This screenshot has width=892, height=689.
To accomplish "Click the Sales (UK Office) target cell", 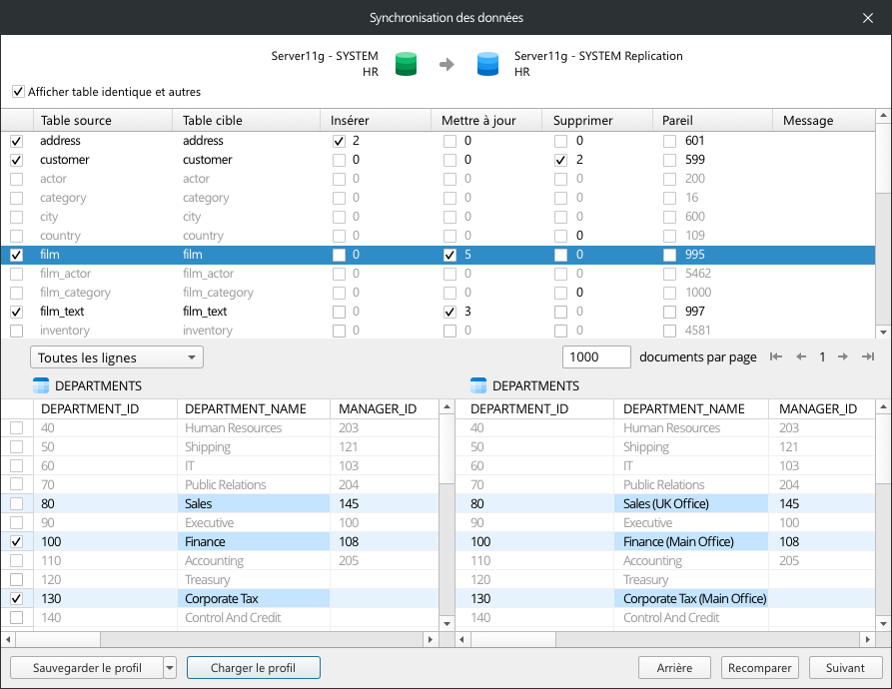I will pyautogui.click(x=691, y=503).
